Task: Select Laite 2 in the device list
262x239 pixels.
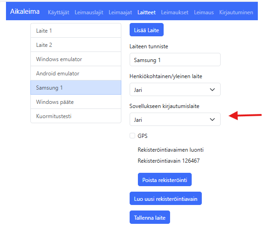Action: click(x=76, y=45)
